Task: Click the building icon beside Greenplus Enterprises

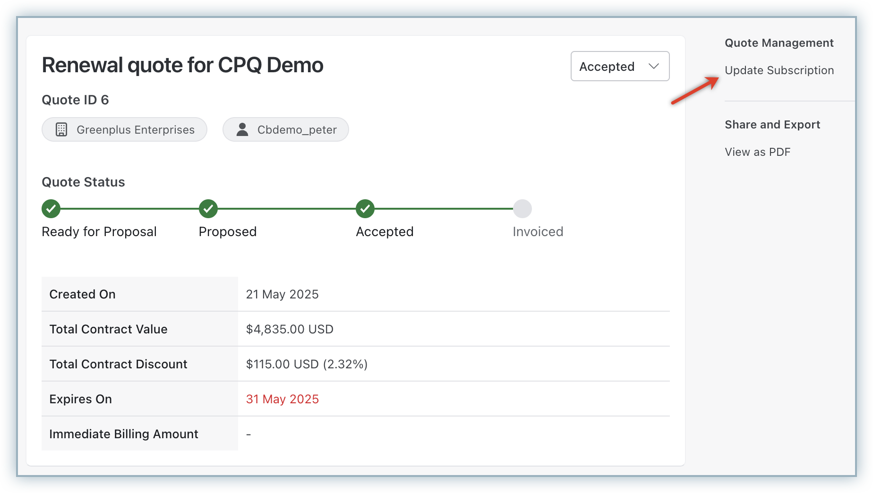Action: click(61, 129)
